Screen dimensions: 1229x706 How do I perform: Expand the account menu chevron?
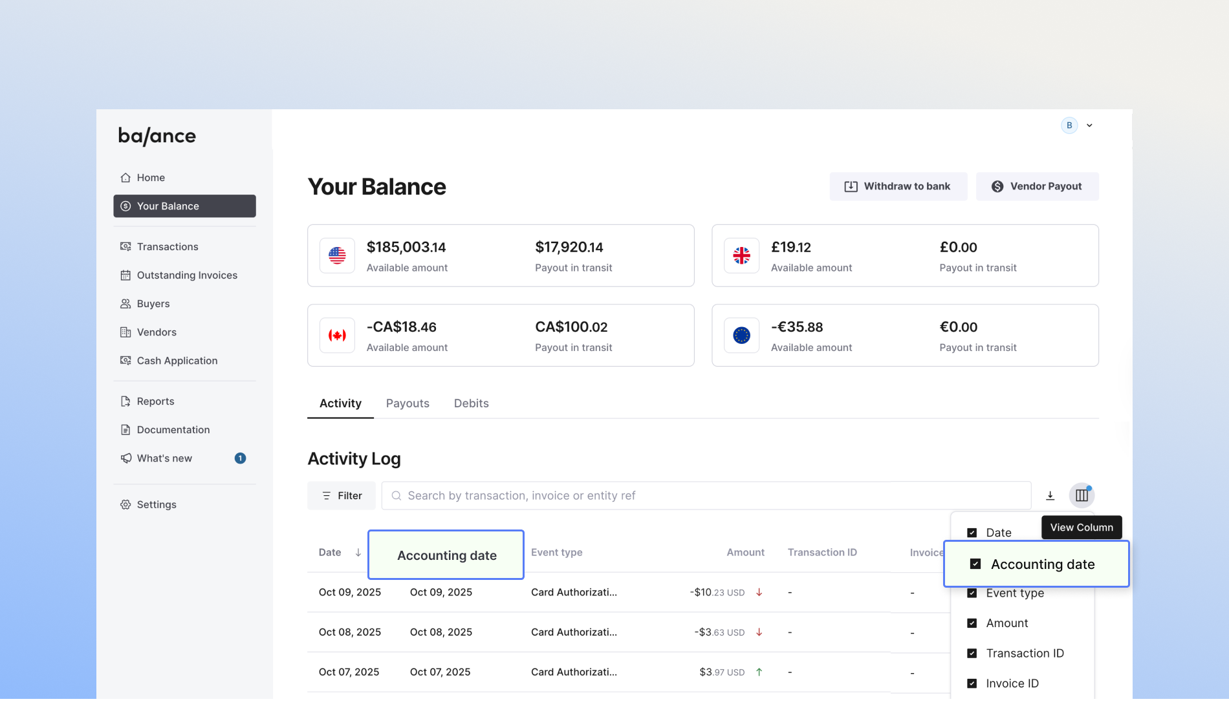(1089, 125)
